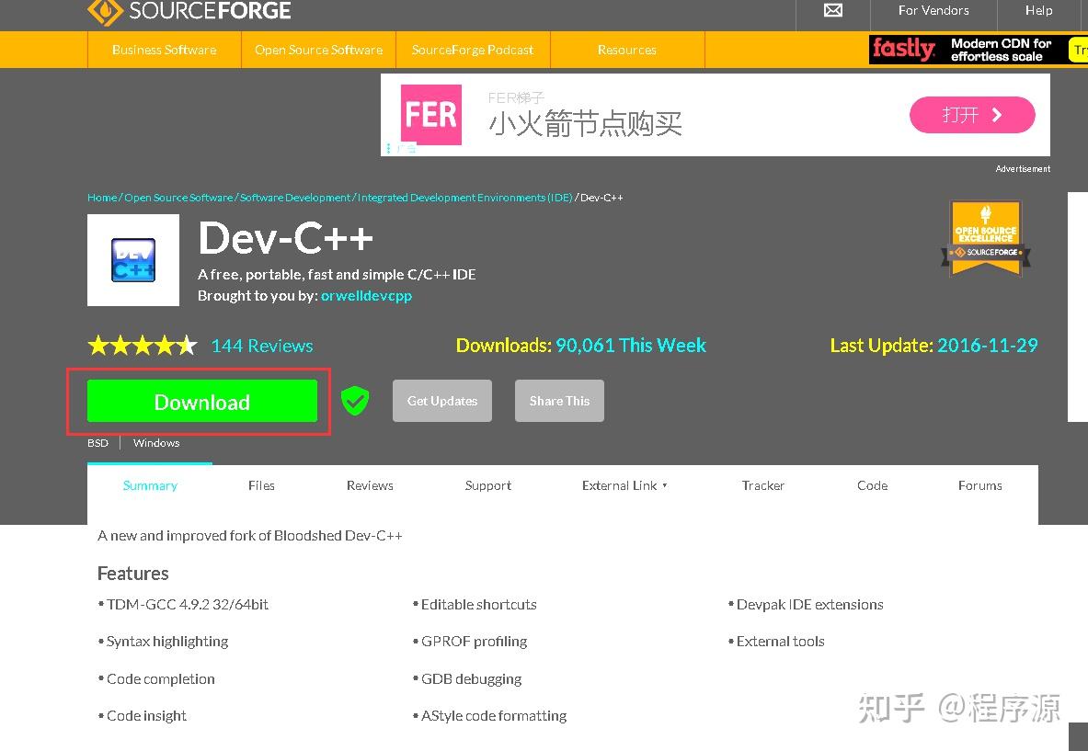This screenshot has height=751, width=1088.
Task: Open the Support tab
Action: coord(487,485)
